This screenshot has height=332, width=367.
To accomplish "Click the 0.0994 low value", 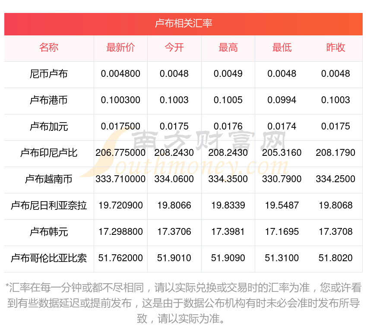I will coord(282,100).
